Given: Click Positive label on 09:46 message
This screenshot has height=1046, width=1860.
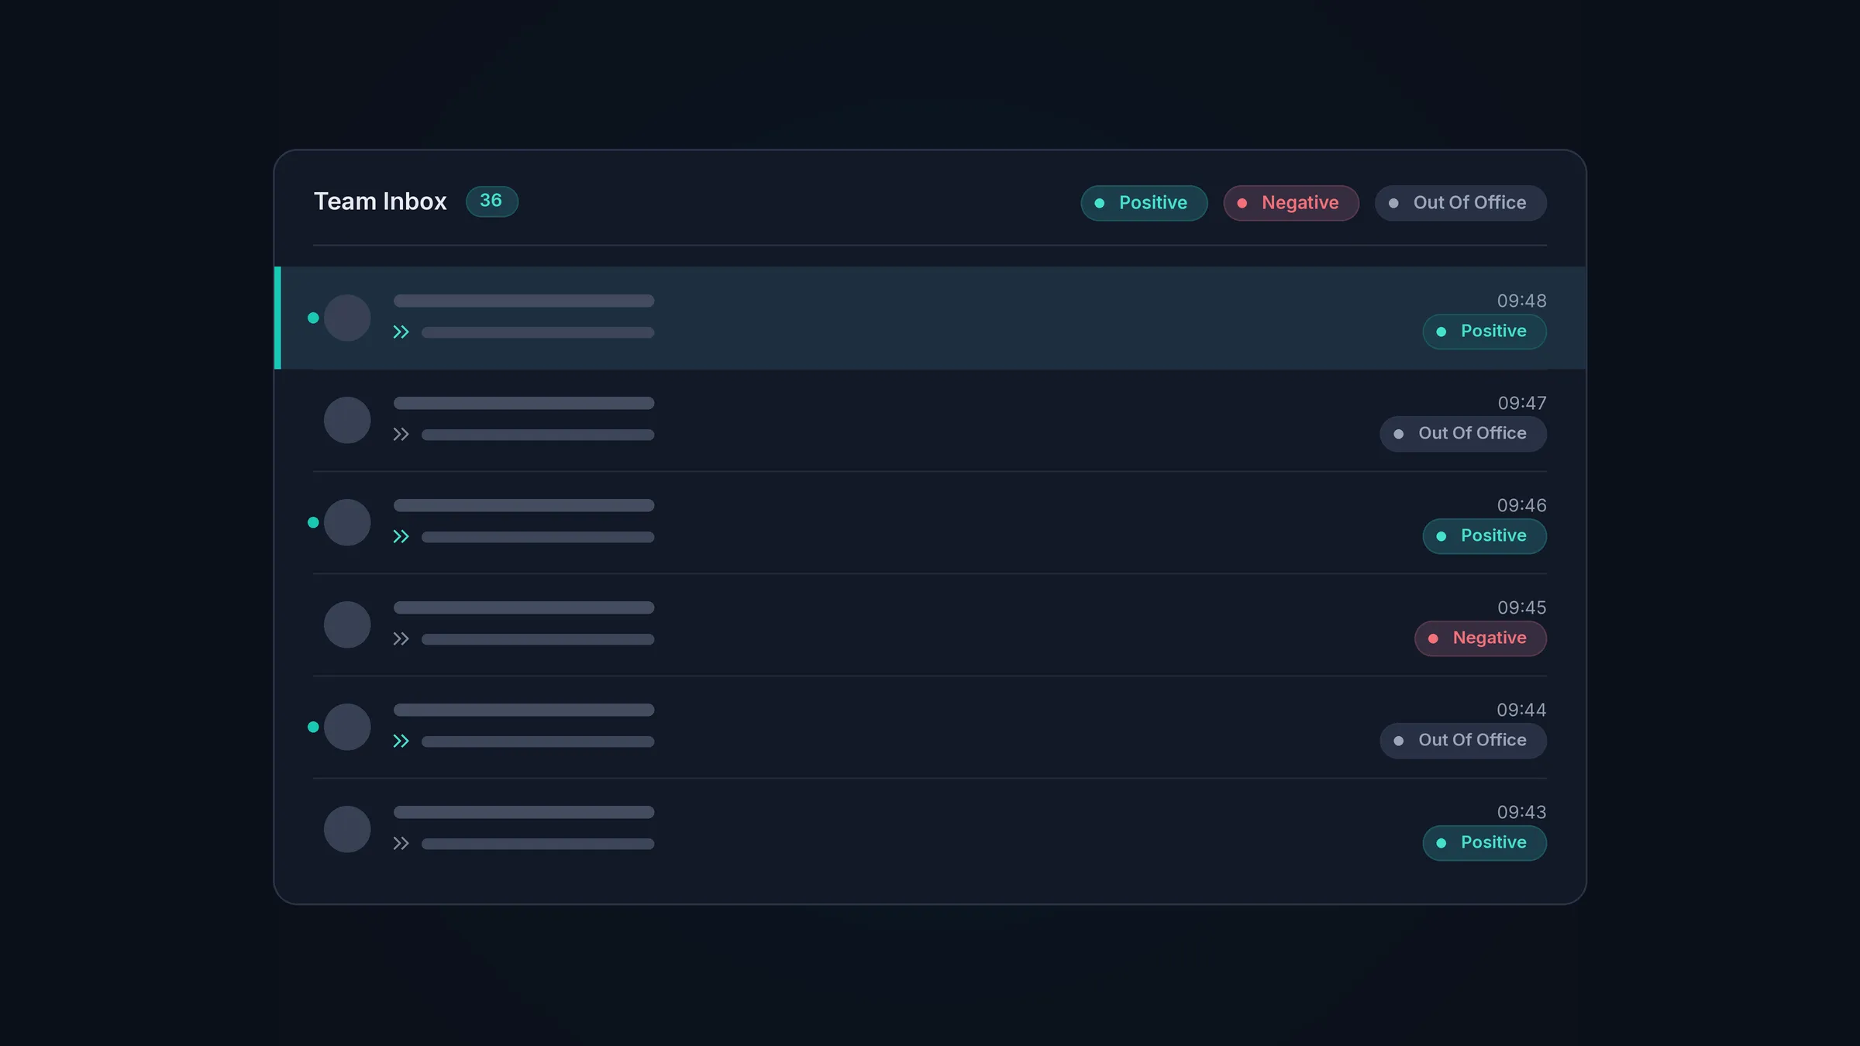Looking at the screenshot, I should pos(1485,536).
